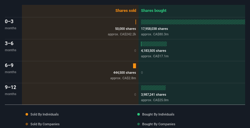Click the Sold By Individuals orange legend dot
250x128 pixels.
point(27,114)
